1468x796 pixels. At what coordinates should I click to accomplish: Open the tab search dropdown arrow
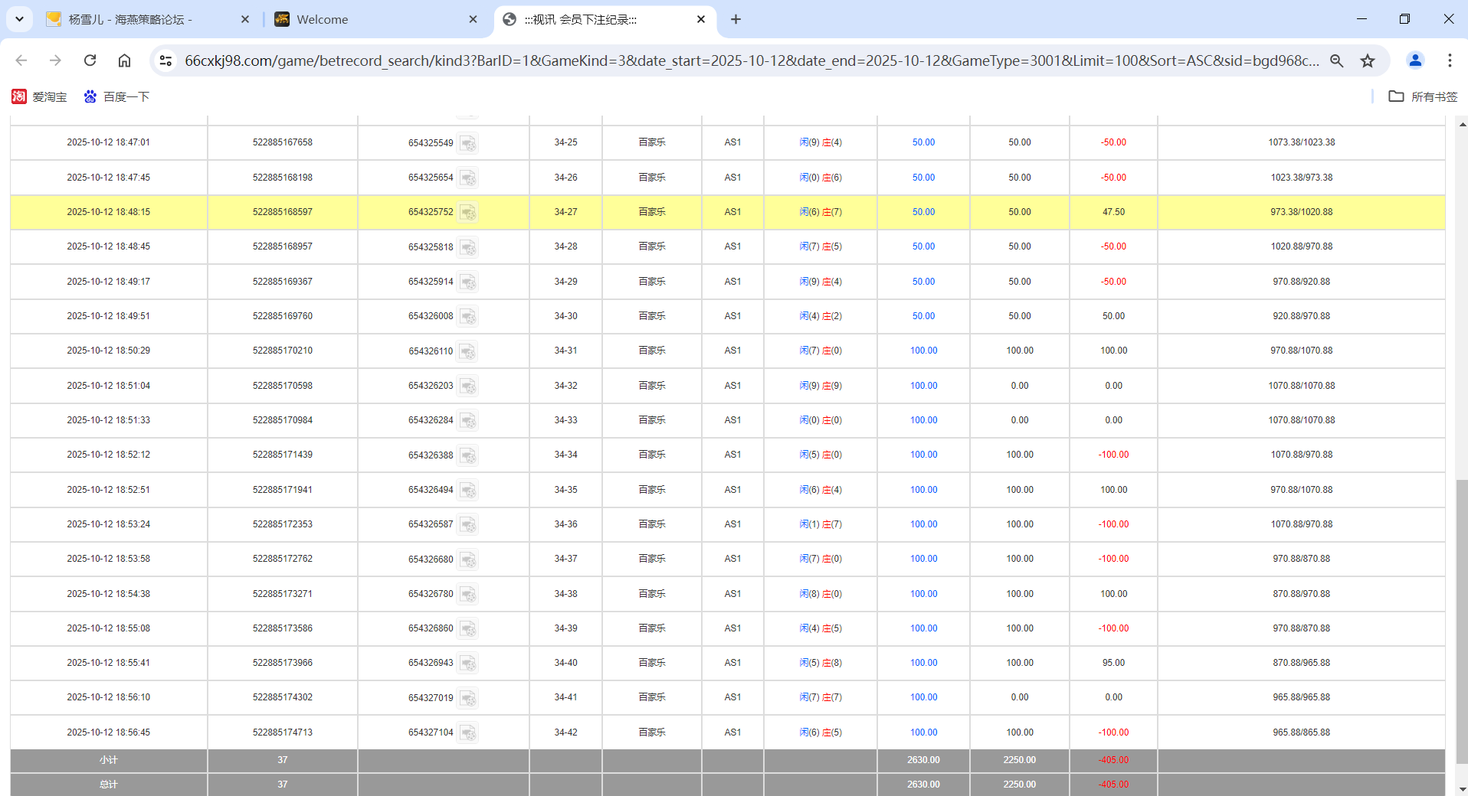click(19, 19)
